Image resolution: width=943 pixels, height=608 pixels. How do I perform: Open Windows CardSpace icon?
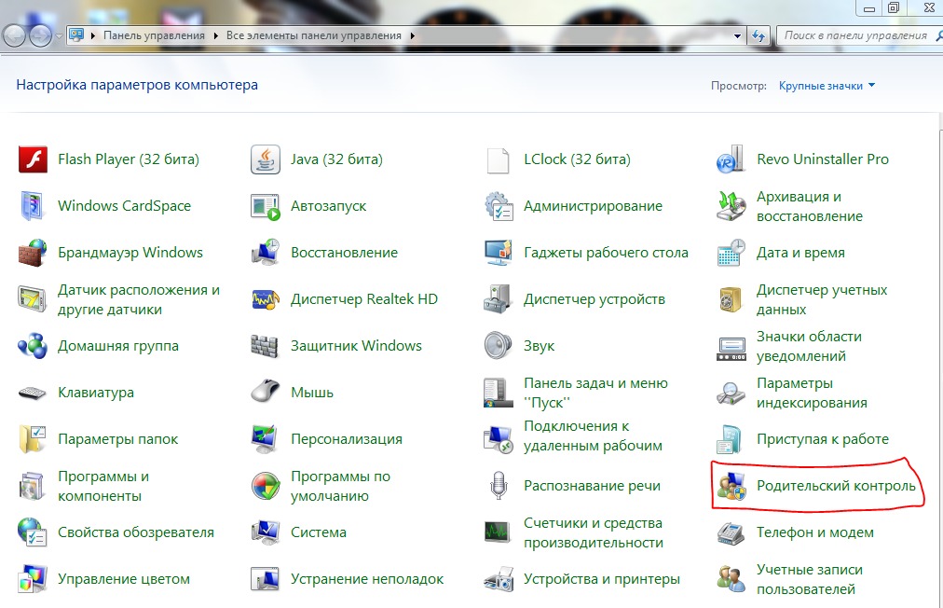click(33, 206)
